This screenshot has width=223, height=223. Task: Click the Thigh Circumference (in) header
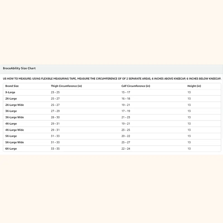pos(66,86)
